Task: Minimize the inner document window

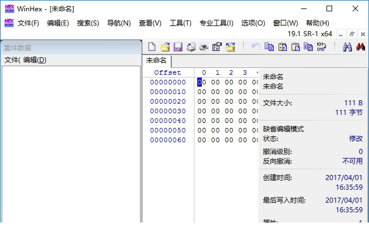Action: click(x=341, y=34)
